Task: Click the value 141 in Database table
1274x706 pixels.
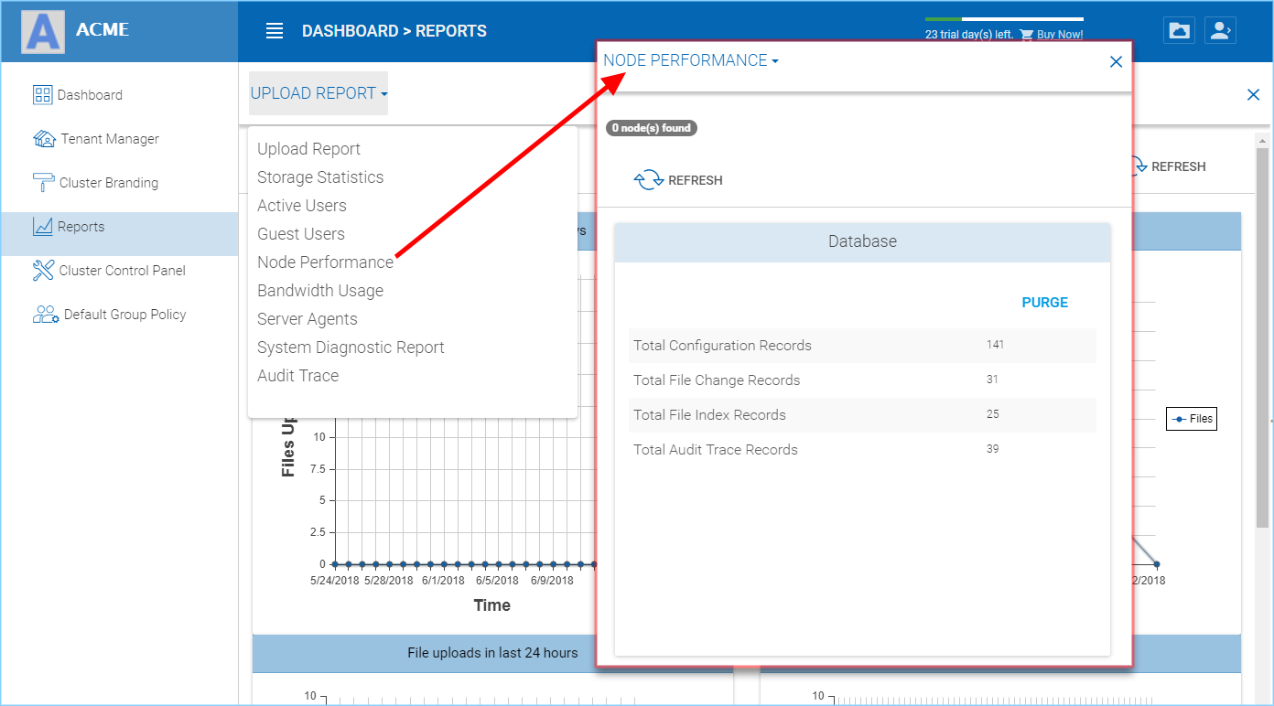Action: point(996,345)
